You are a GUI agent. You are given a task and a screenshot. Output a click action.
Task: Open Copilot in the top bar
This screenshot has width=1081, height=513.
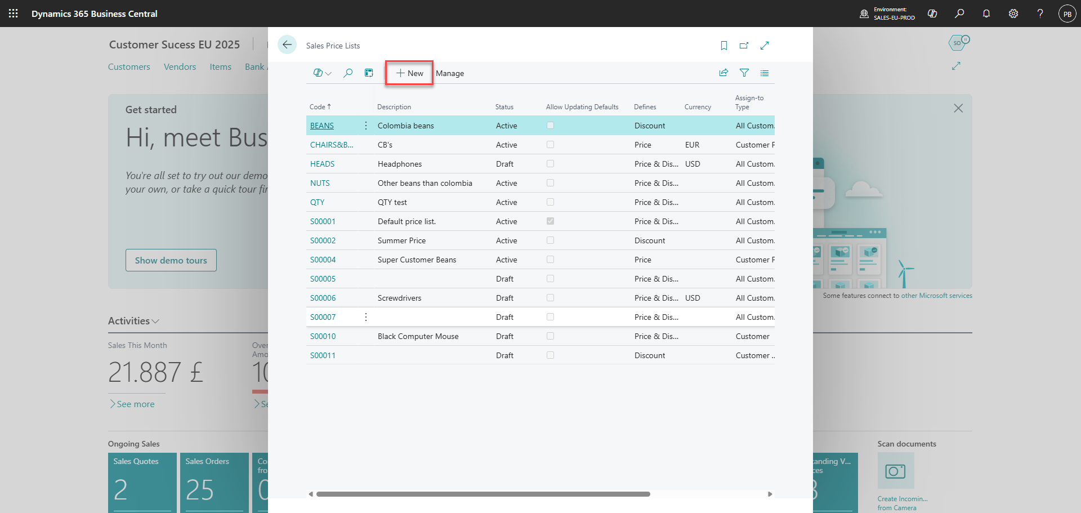[932, 14]
